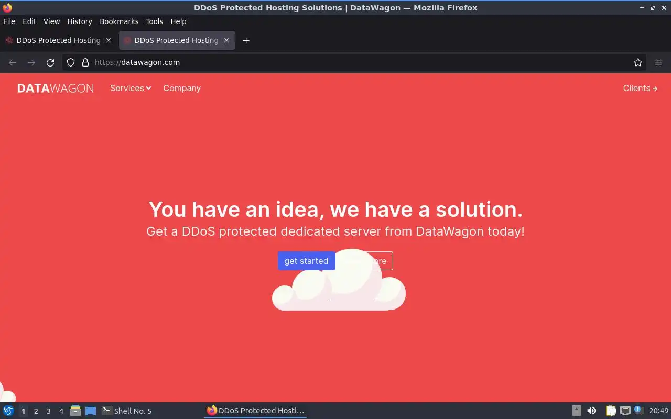This screenshot has height=419, width=671.
Task: Switch to workspace 4
Action: (x=61, y=411)
